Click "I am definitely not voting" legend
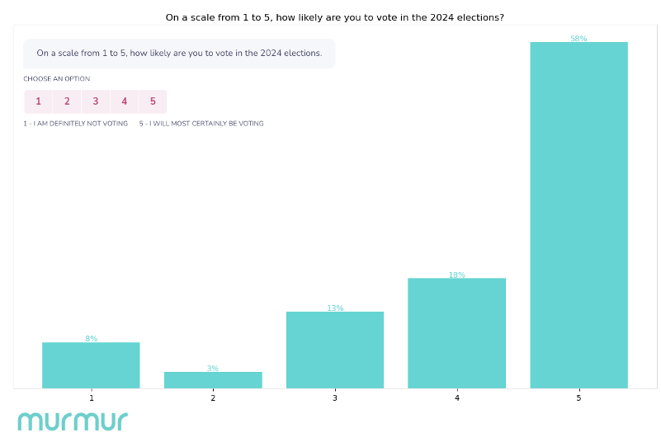The height and width of the screenshot is (442, 661). coord(76,124)
